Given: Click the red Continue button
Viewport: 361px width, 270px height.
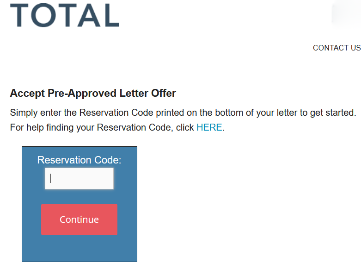Looking at the screenshot, I should [79, 220].
